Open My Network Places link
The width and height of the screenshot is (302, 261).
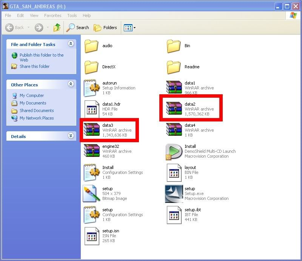tap(32, 118)
